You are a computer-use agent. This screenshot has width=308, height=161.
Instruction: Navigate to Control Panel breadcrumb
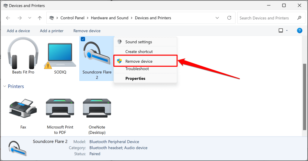[72, 18]
